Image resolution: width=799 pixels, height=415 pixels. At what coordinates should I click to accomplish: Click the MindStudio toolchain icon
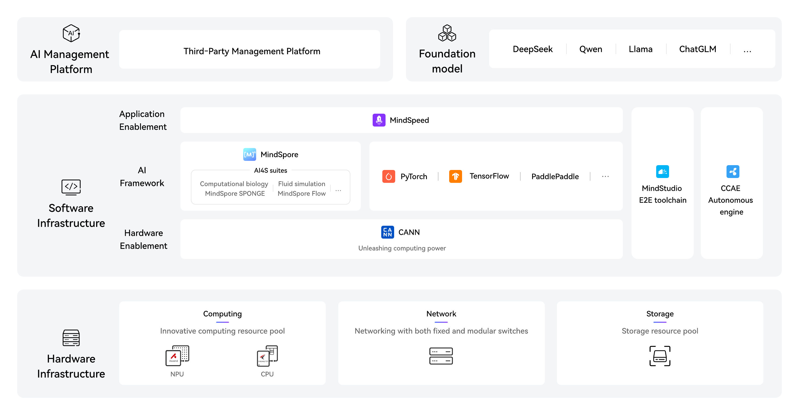click(x=662, y=172)
